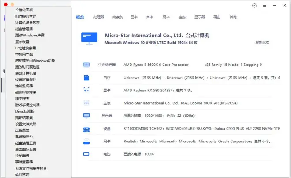Click the hard disk (硬盘) row icon

pyautogui.click(x=86, y=129)
